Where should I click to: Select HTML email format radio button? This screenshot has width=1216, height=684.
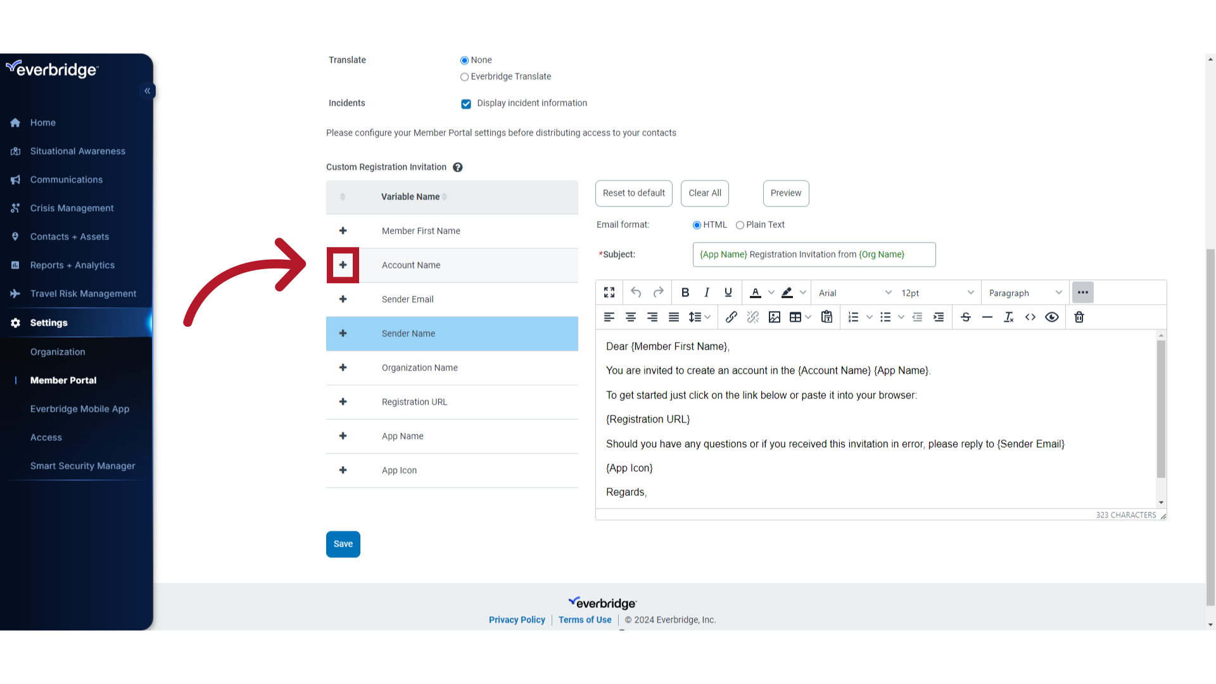697,225
